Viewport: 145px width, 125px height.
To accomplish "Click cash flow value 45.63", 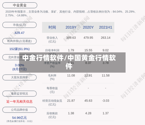I will click(88, 101).
